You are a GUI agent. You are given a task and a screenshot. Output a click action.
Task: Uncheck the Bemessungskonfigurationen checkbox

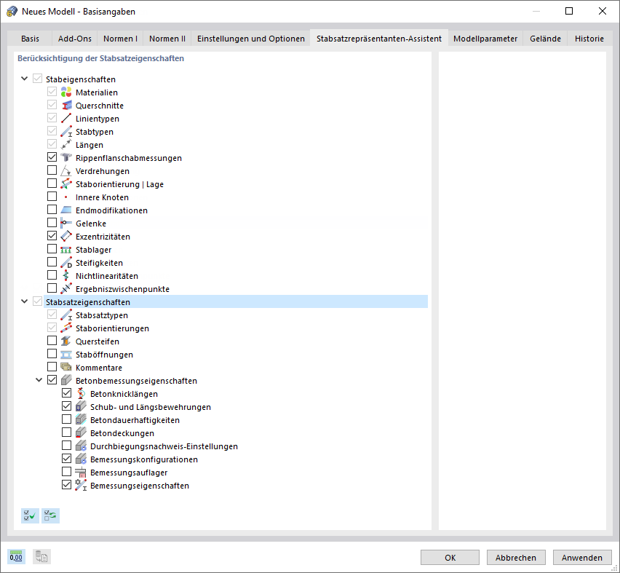pos(66,459)
